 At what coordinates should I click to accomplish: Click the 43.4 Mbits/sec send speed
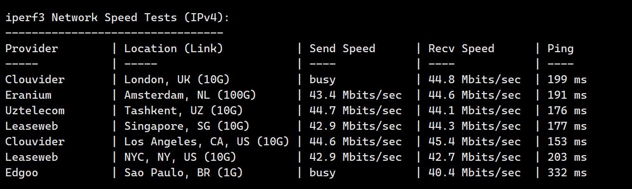tap(355, 95)
